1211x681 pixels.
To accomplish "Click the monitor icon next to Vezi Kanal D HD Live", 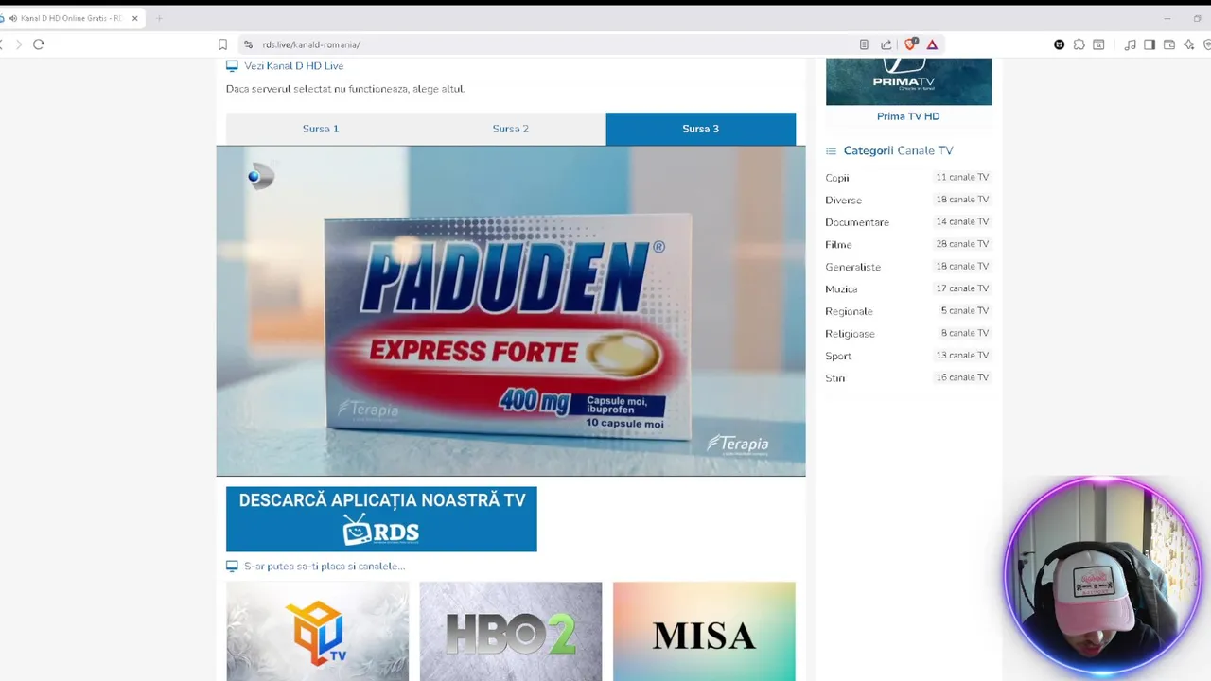I will point(232,66).
